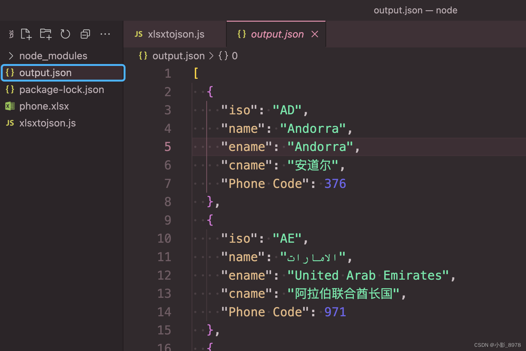
Task: Toggle code folding on line 2
Action: point(183,92)
